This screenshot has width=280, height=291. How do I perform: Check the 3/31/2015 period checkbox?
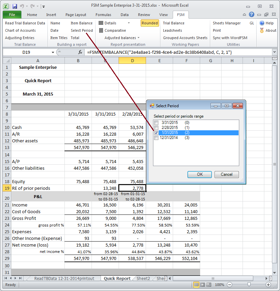156,123
